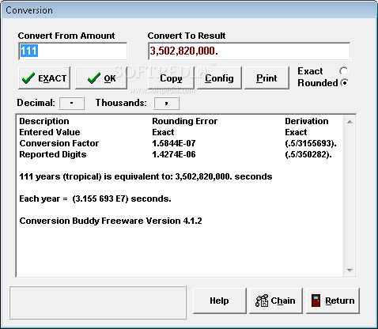Image resolution: width=378 pixels, height=329 pixels.
Task: Click the Chain button with the chain icon
Action: click(x=276, y=301)
